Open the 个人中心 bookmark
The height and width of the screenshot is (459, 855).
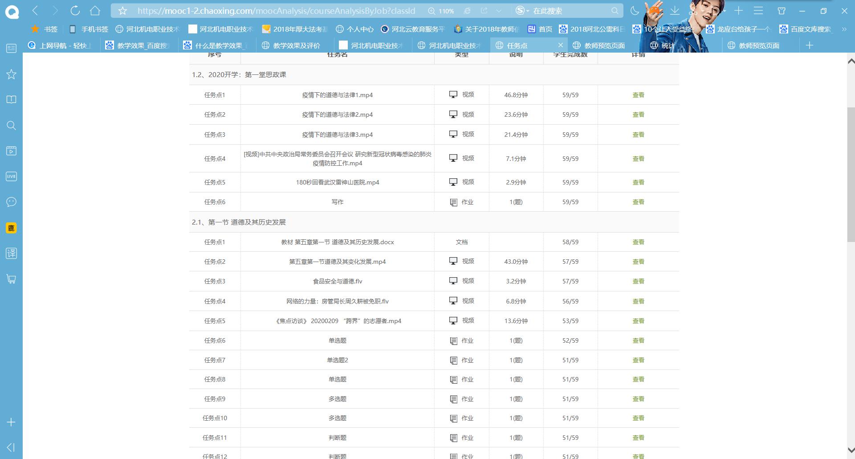pos(355,29)
